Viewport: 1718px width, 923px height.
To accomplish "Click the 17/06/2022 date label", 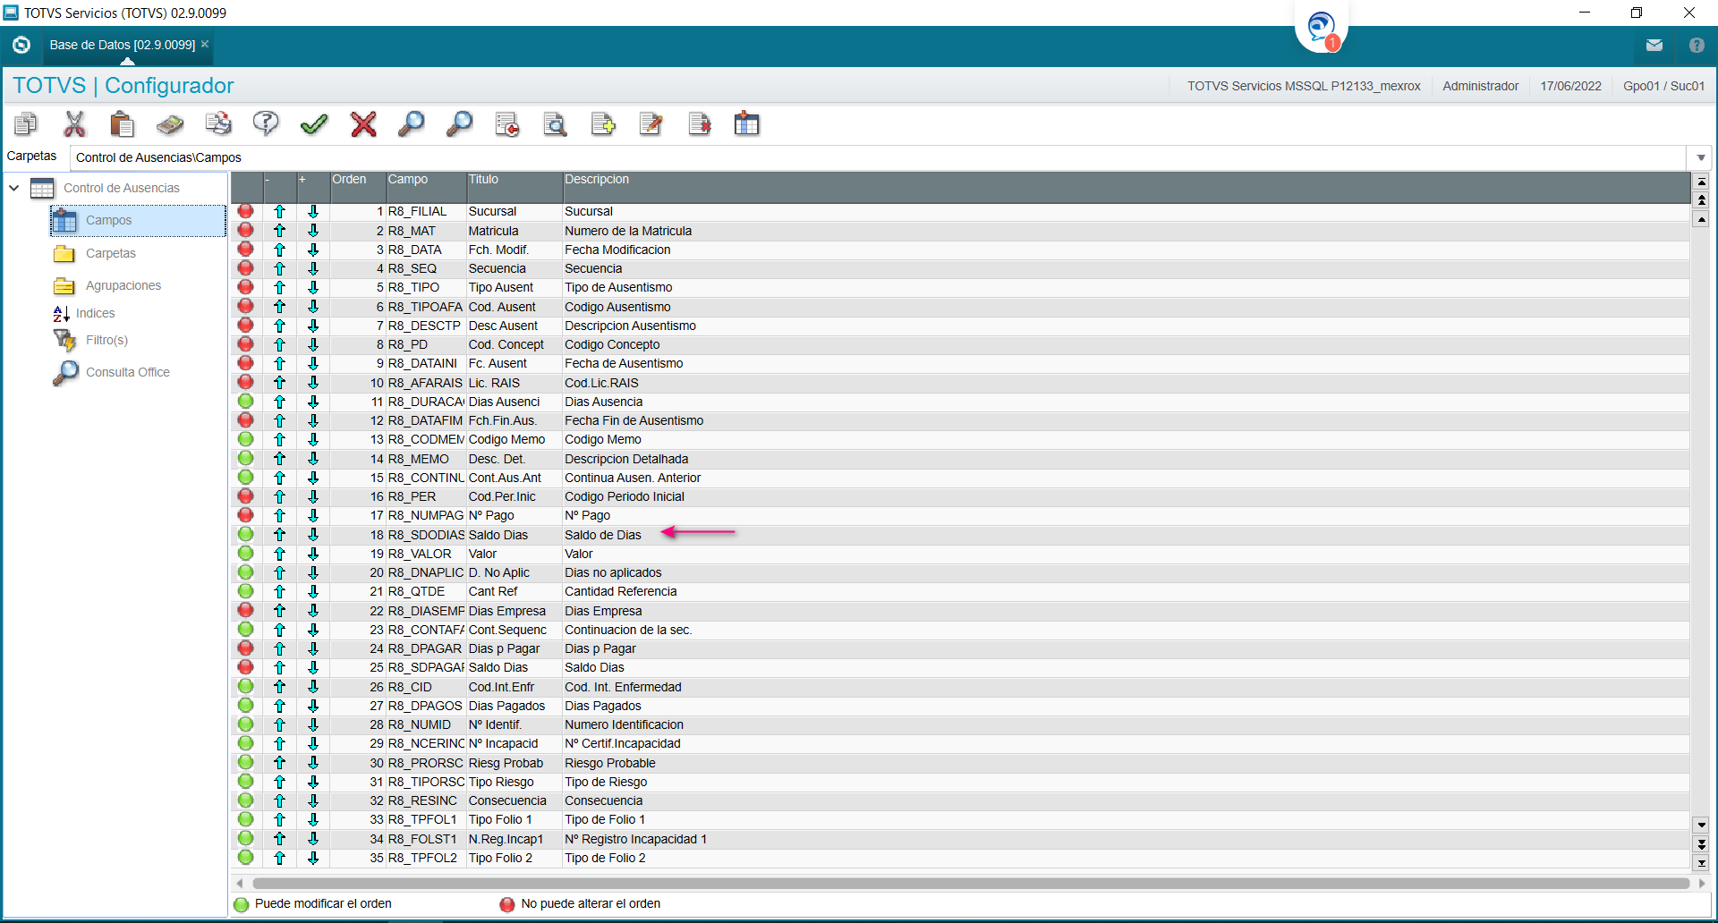I will pyautogui.click(x=1571, y=86).
